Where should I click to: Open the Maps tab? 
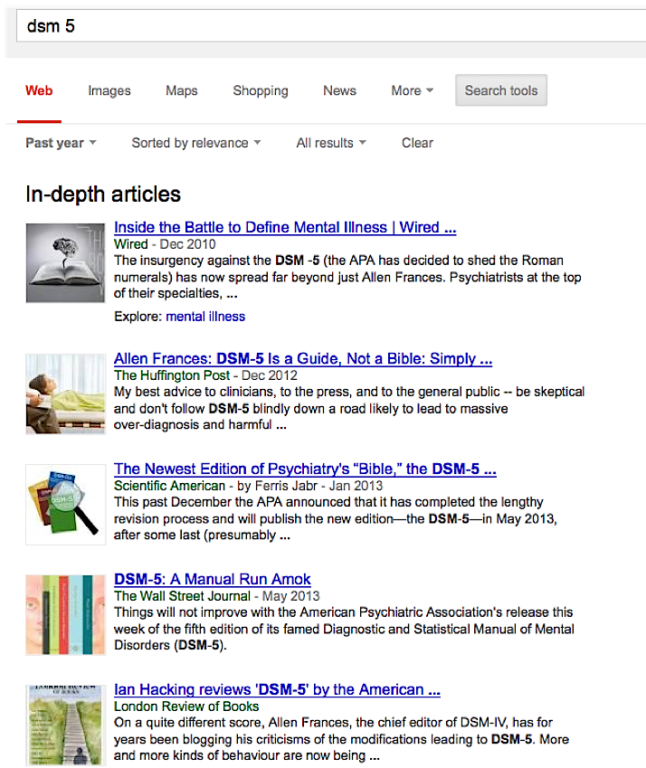pos(182,90)
